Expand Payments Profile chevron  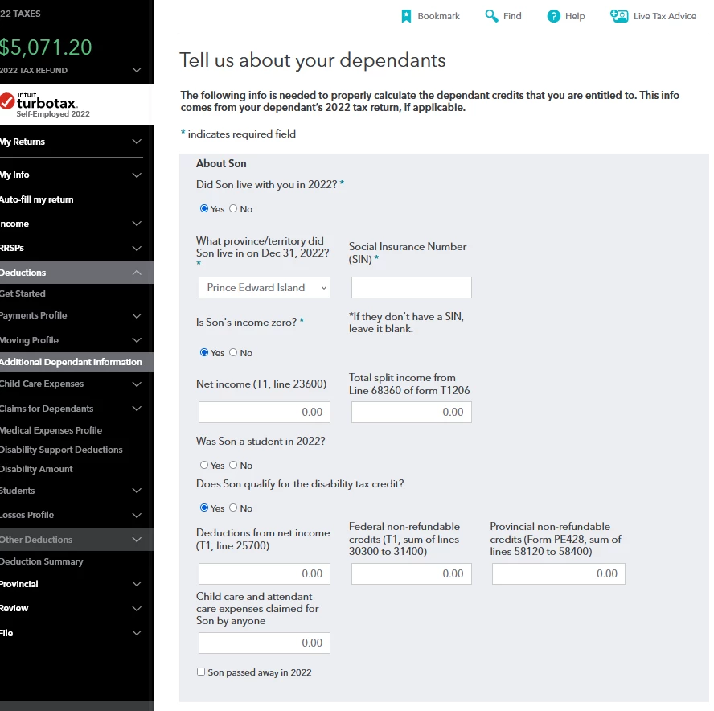(x=137, y=315)
